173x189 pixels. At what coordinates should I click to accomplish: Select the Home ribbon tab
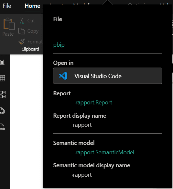[32, 6]
